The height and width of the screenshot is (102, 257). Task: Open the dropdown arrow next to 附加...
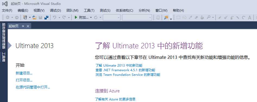click(91, 18)
